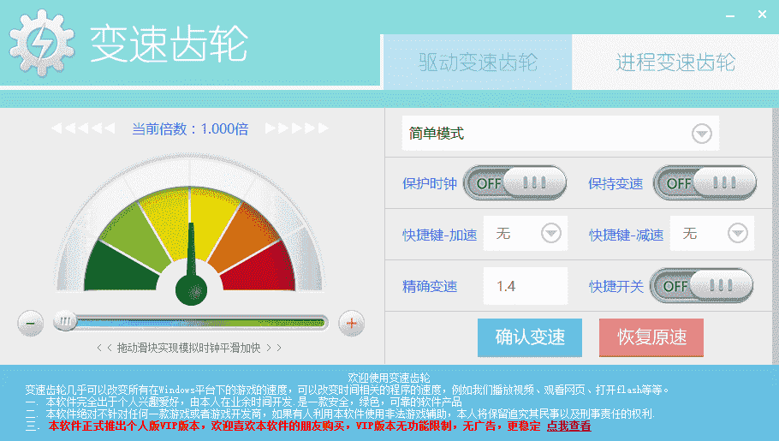Screen dimensions: 779x441
Task: Click the green minus speed decrease icon
Action: pos(30,324)
